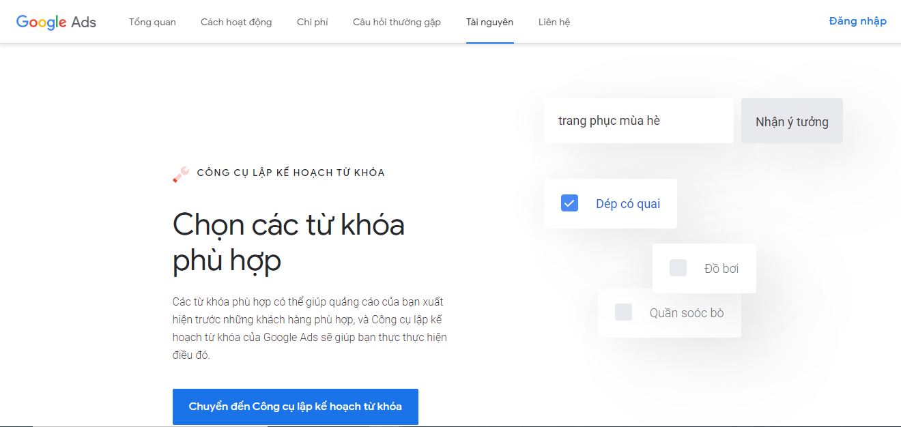Navigate to the 'Liên hệ' page
The image size is (901, 427).
[554, 22]
